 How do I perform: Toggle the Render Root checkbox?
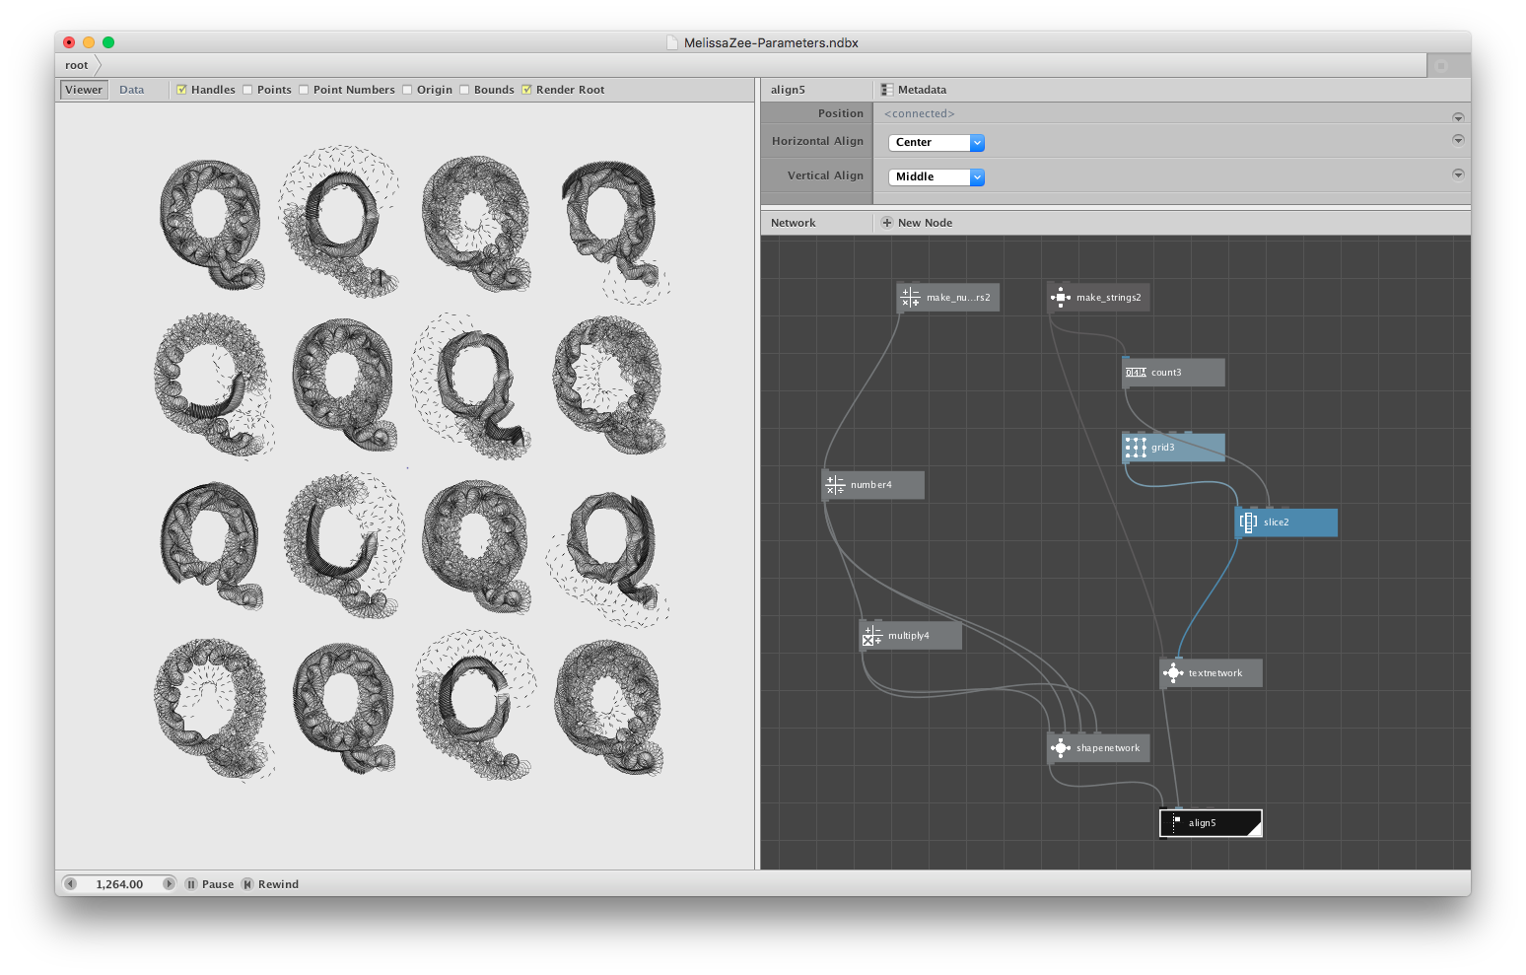[526, 90]
